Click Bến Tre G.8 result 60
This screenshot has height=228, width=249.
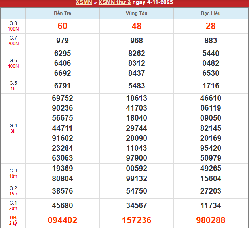[x=63, y=26]
